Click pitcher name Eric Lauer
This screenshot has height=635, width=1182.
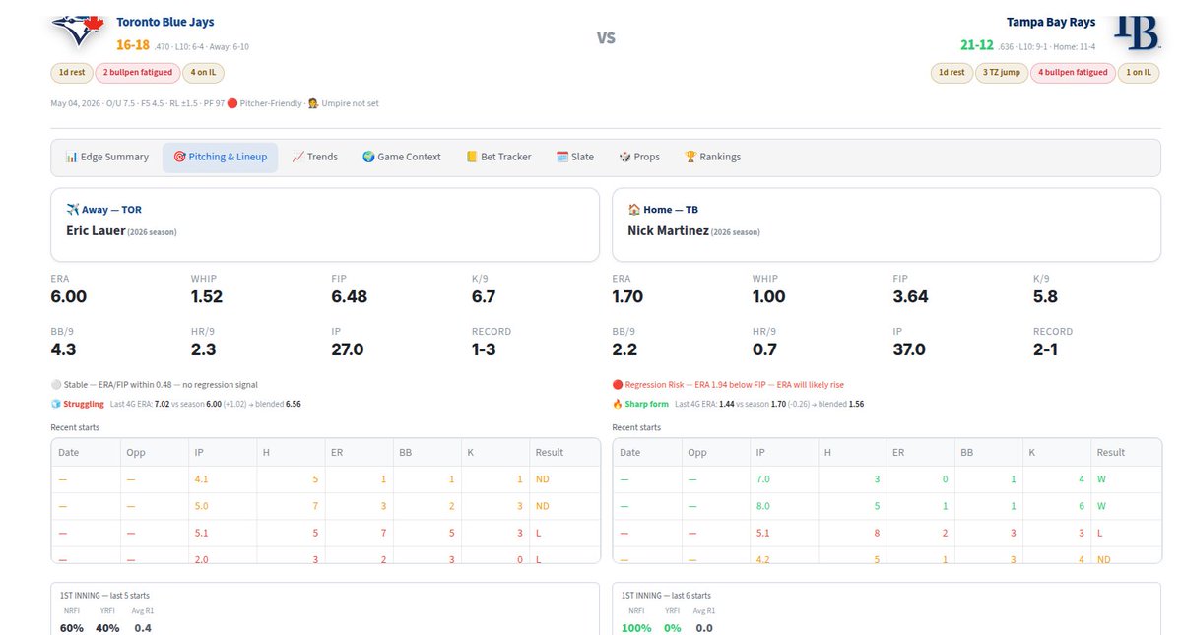coord(96,231)
